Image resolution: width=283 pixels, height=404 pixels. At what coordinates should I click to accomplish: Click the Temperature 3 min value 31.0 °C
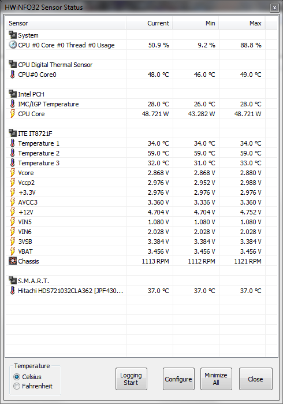click(204, 163)
